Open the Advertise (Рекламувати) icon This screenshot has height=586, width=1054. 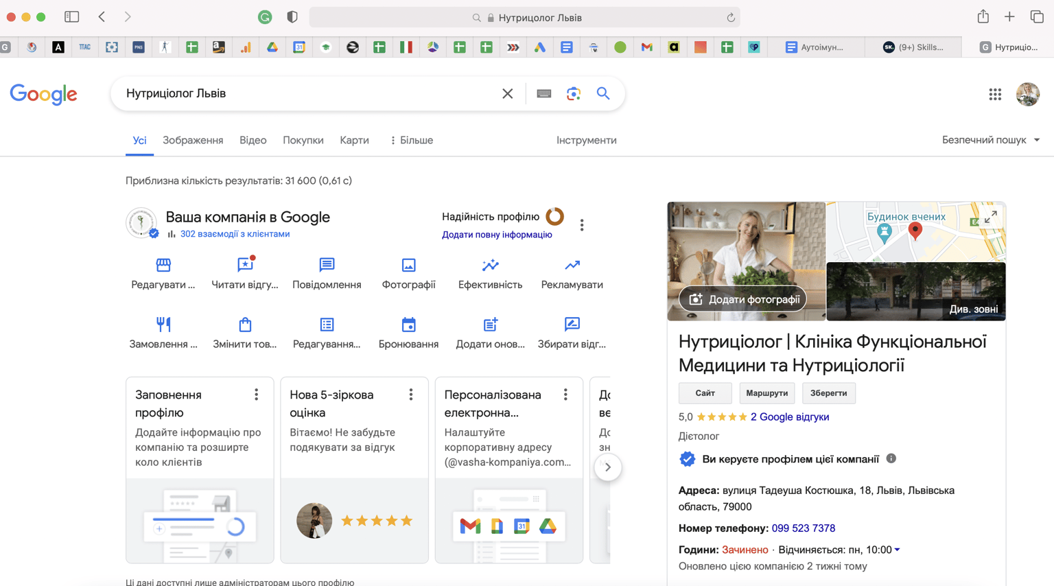point(572,265)
